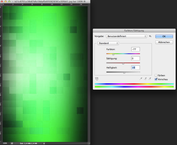The image size is (177, 145).
Task: Select the on-image adjustment hand tool
Action: [97, 79]
